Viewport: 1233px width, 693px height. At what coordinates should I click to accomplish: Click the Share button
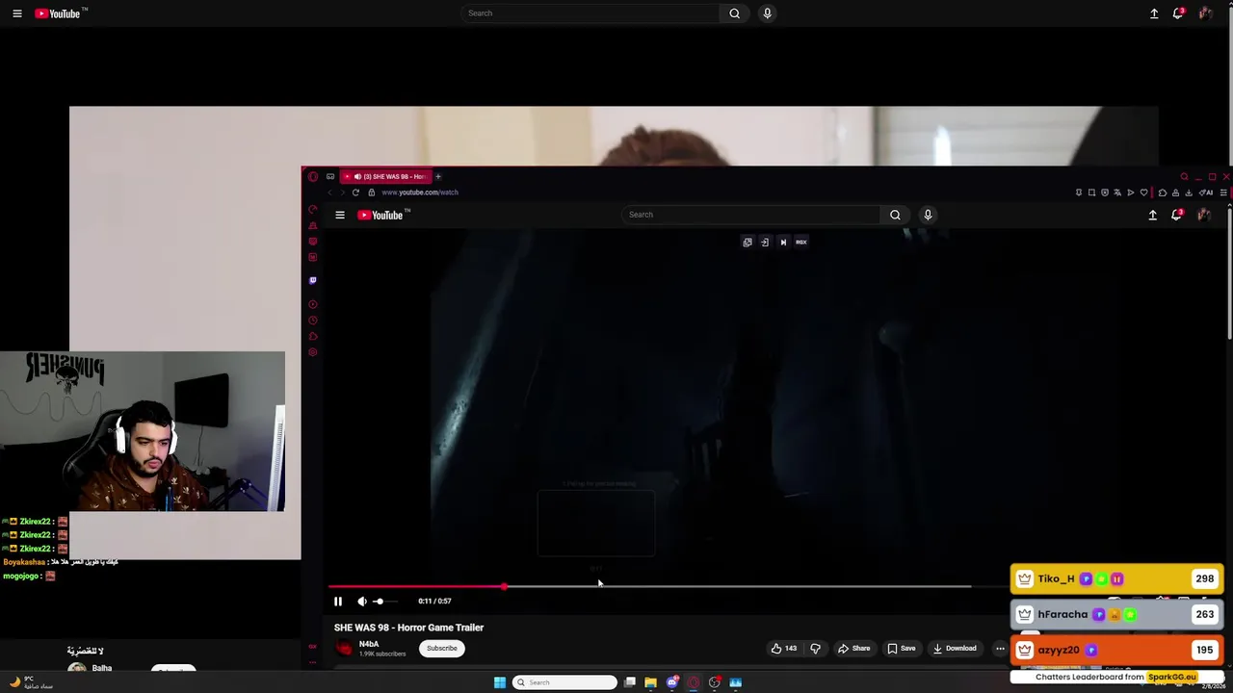pyautogui.click(x=853, y=649)
